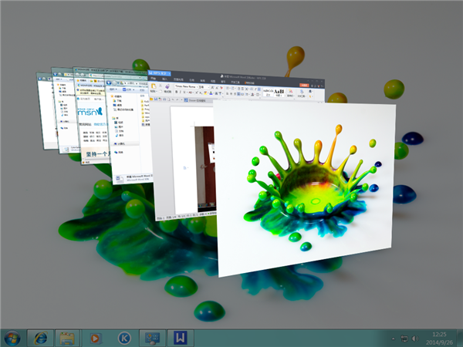Switch to WPS Writer via taskbar W icon
This screenshot has width=463, height=347.
click(179, 338)
